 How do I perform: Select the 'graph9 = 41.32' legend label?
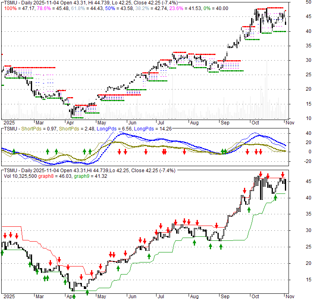pos(90,176)
